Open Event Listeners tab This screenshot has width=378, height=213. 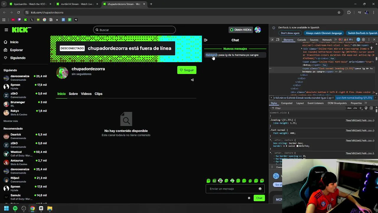click(x=315, y=103)
